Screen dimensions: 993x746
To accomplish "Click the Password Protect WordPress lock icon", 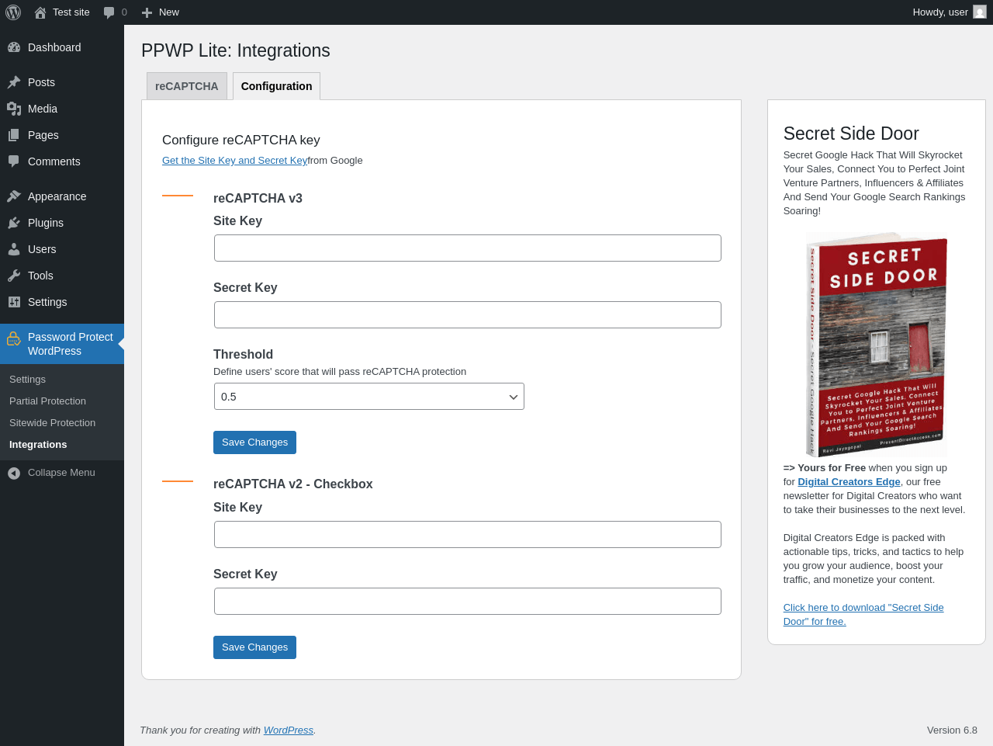I will [x=14, y=339].
